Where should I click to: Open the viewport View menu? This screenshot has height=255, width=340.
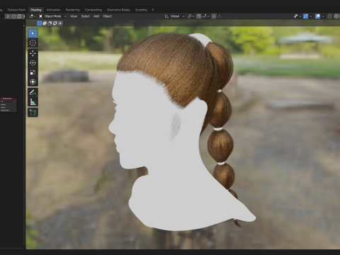[x=74, y=16]
